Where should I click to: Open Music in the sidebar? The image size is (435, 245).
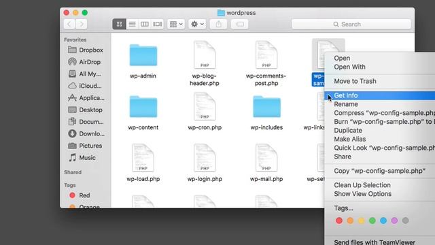82,157
